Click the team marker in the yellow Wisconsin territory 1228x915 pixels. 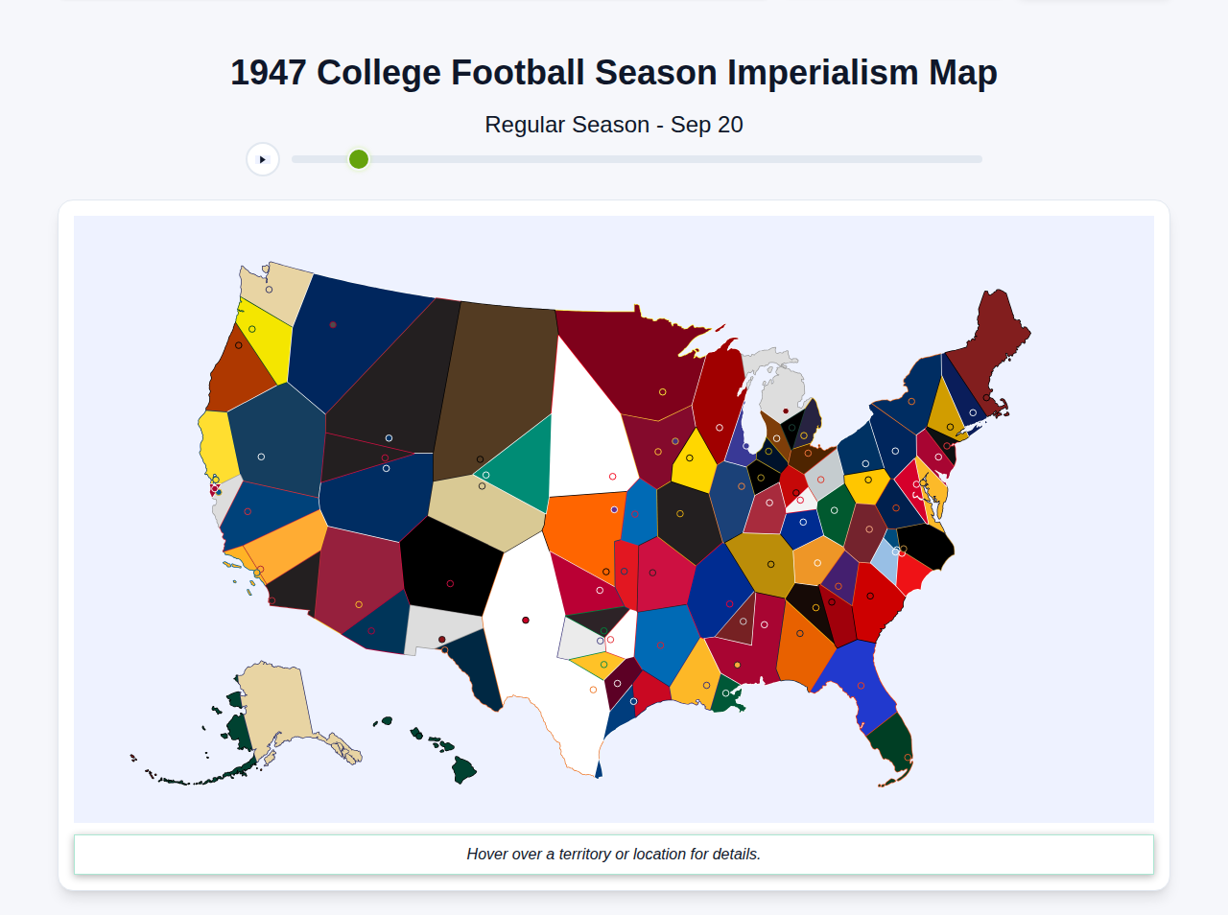point(690,457)
